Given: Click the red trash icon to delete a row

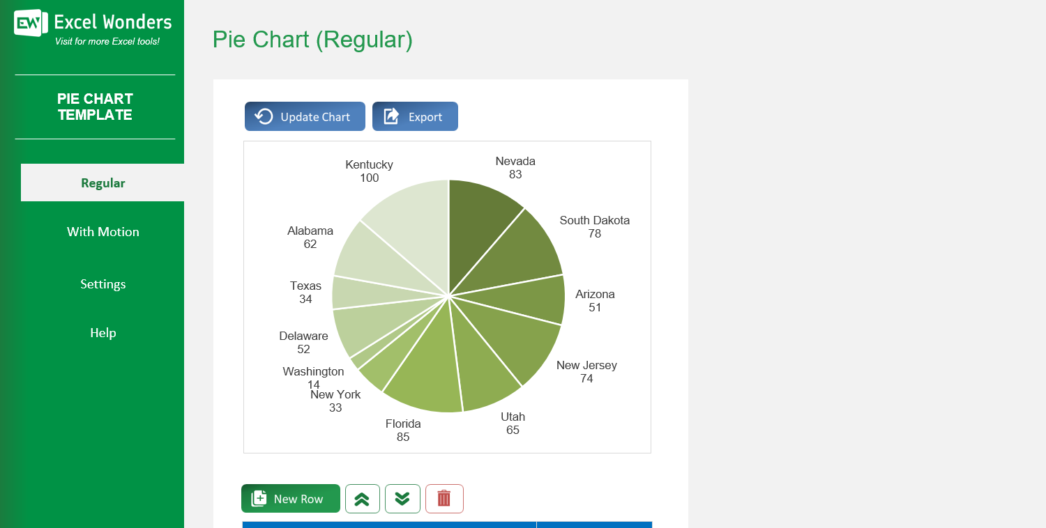Looking at the screenshot, I should point(444,498).
